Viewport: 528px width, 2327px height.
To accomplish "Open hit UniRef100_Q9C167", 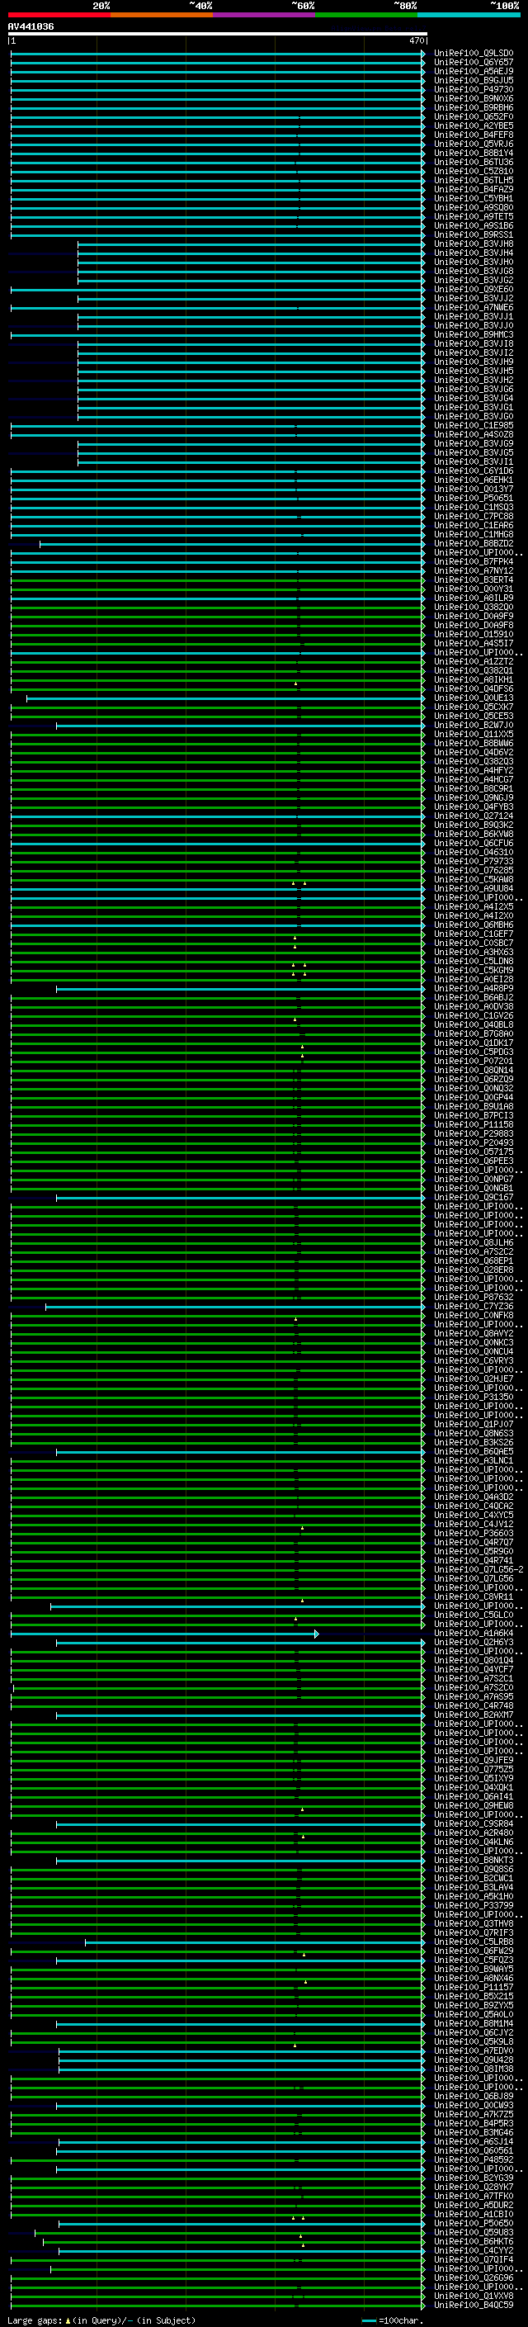I will click(474, 1199).
